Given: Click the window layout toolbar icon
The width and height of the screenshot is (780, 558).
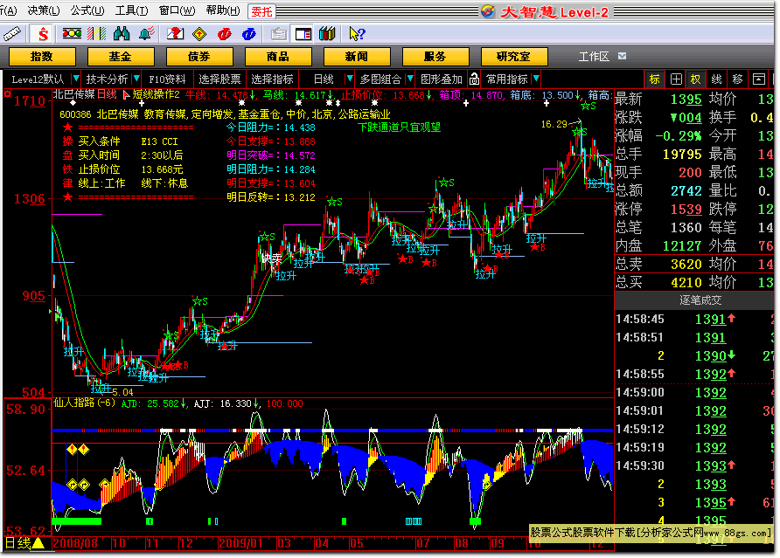Looking at the screenshot, I should [x=303, y=34].
